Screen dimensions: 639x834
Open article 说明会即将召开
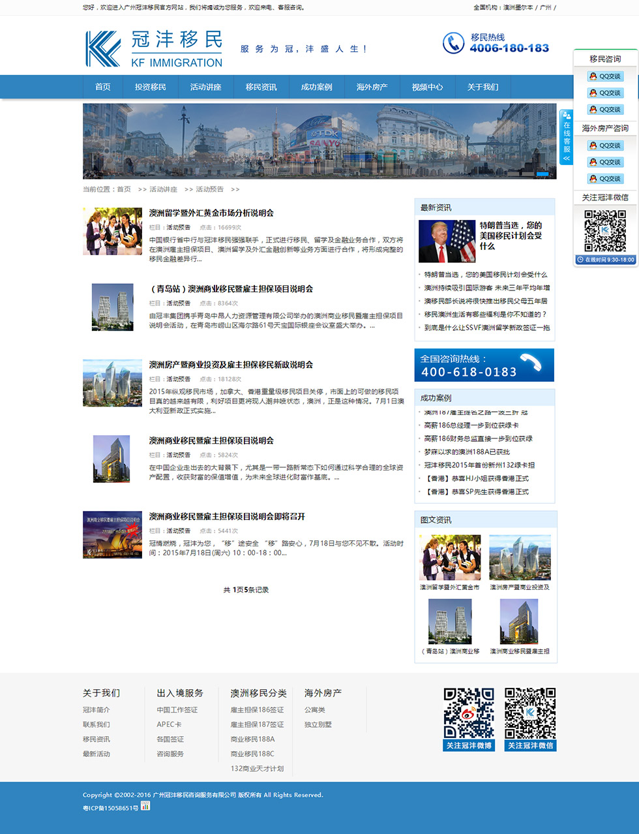pyautogui.click(x=227, y=516)
